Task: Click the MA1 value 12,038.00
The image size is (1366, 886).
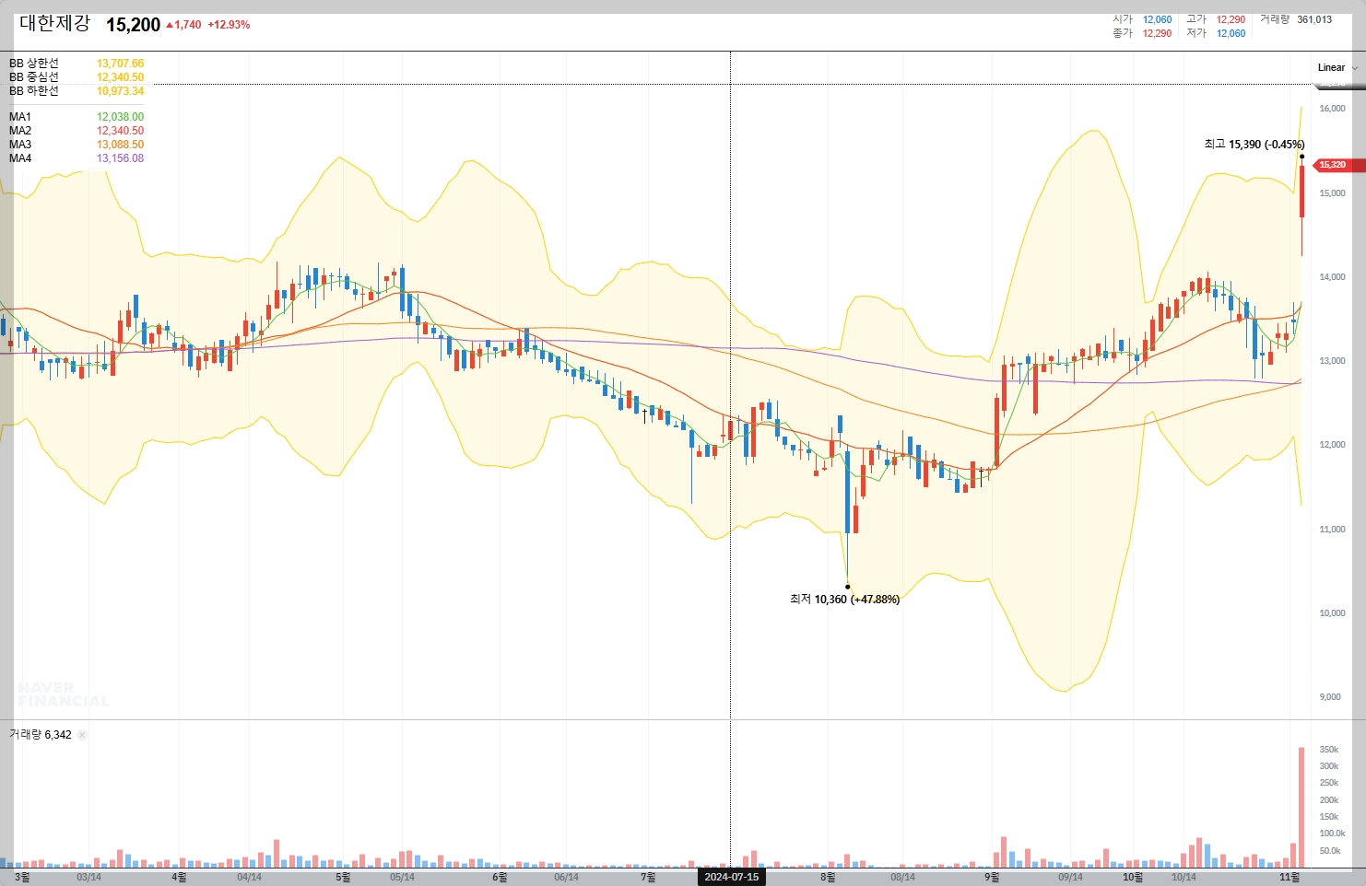Action: (120, 117)
